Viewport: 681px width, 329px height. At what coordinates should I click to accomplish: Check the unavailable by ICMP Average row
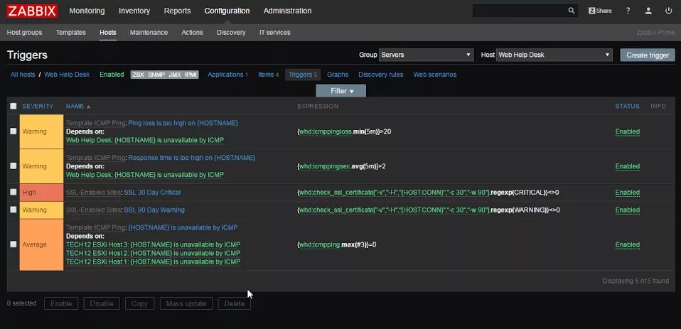(14, 244)
